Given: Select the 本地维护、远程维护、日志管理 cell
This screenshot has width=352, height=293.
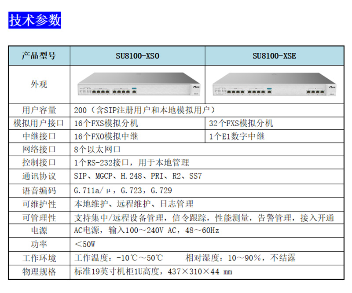Looking at the screenshot, I should point(207,204).
